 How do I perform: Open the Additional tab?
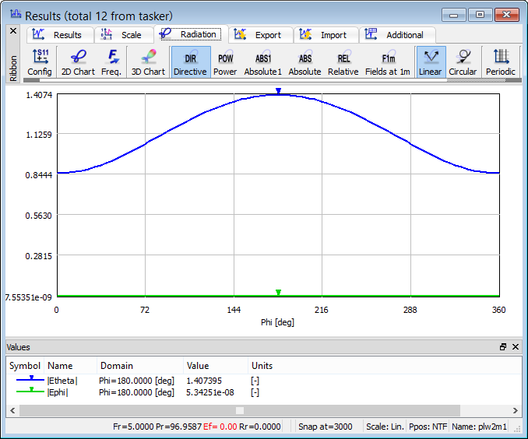tap(397, 35)
